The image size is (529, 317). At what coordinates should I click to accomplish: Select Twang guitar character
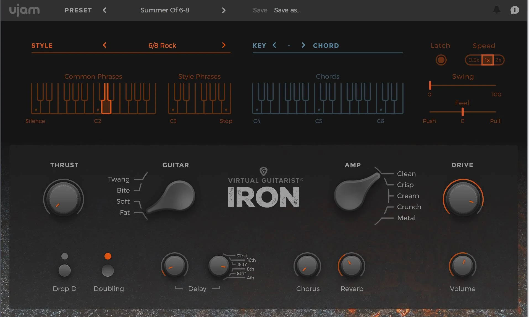(x=119, y=179)
